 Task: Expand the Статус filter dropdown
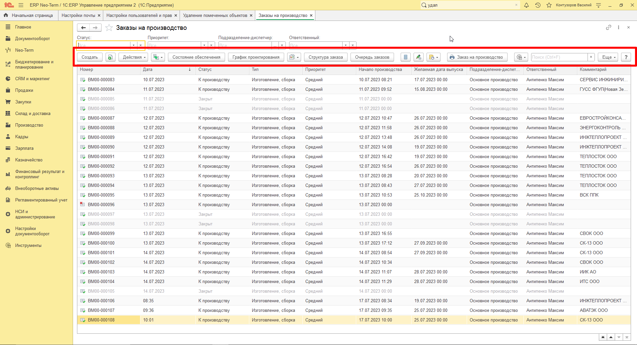133,45
